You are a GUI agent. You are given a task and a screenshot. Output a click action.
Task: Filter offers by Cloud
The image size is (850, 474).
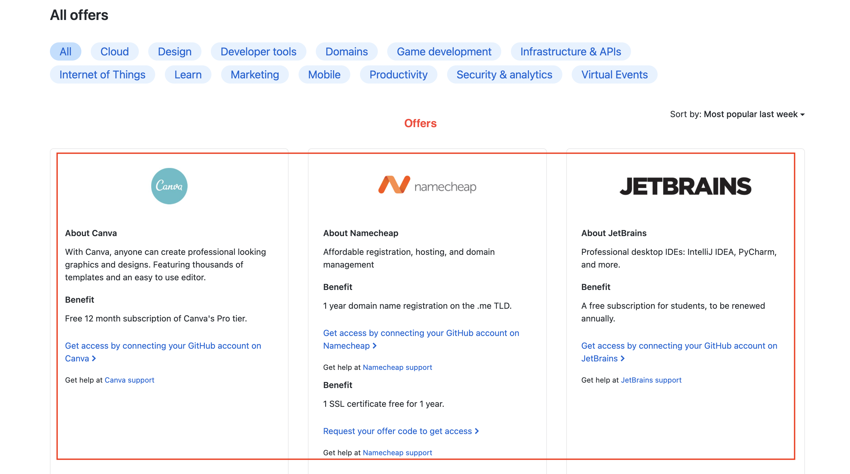(115, 51)
